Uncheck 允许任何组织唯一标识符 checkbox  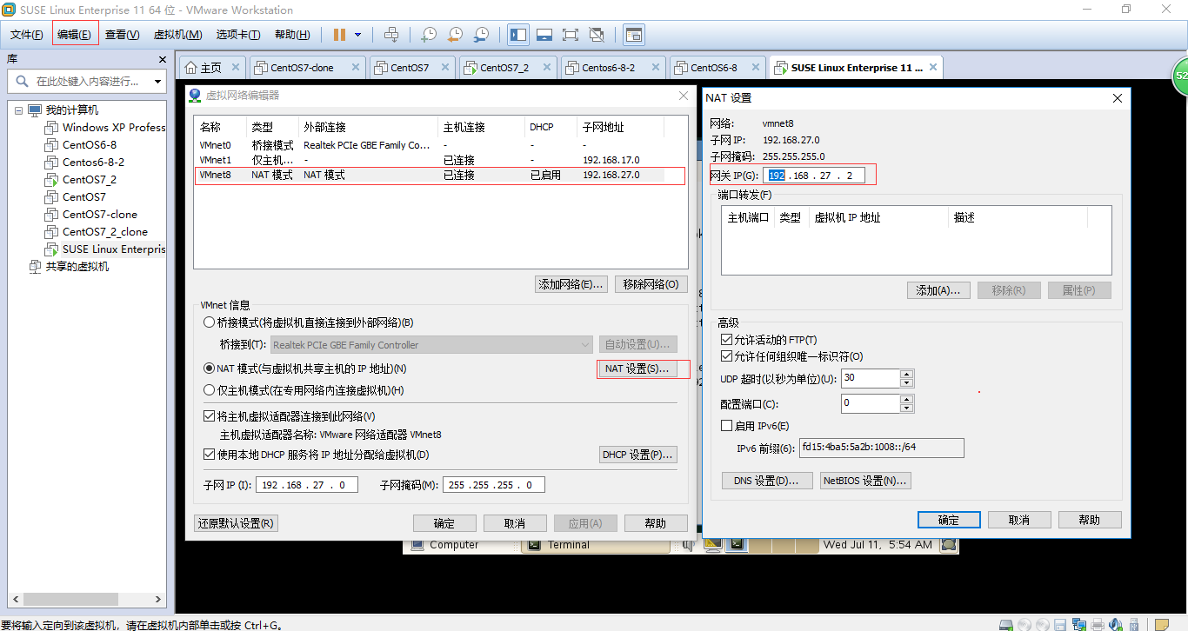click(727, 356)
